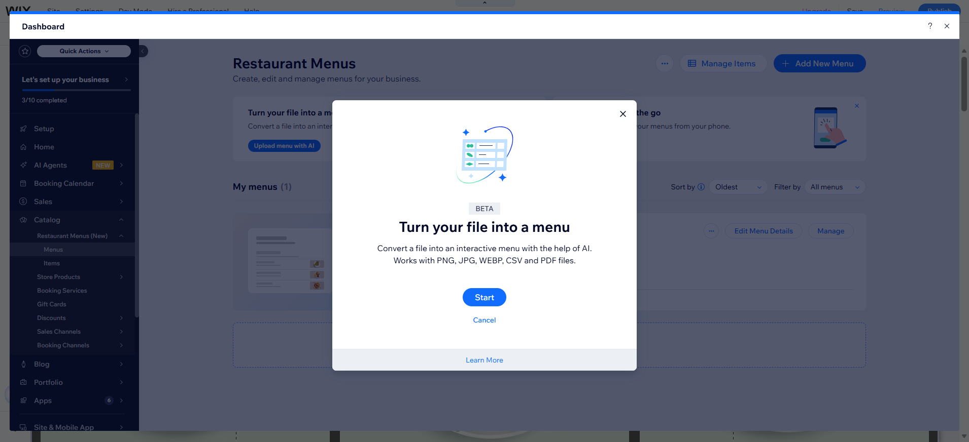Dismiss the on the go banner
Screen dimensions: 969x442
point(857,106)
